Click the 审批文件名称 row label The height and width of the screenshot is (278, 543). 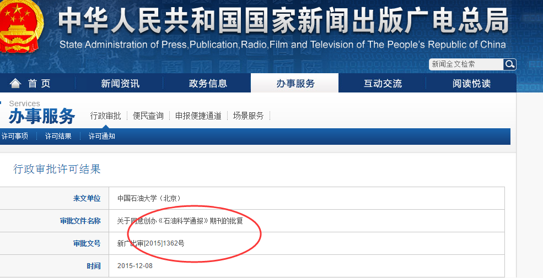coord(80,221)
